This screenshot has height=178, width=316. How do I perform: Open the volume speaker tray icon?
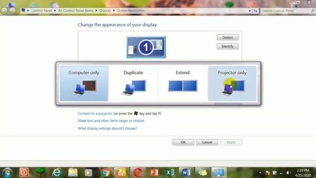click(288, 173)
